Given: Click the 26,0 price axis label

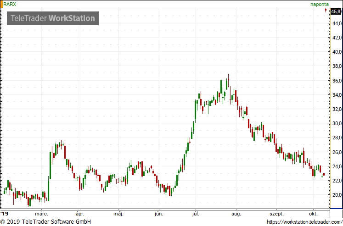Looking at the screenshot, I should point(337,152).
